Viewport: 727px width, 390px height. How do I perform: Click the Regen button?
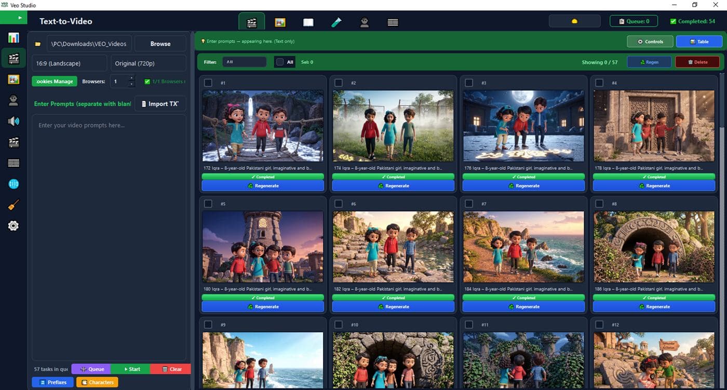649,62
